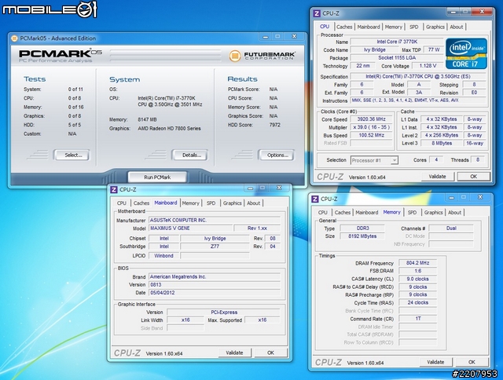Click the CPU-Z icon in top-right window

(317, 13)
